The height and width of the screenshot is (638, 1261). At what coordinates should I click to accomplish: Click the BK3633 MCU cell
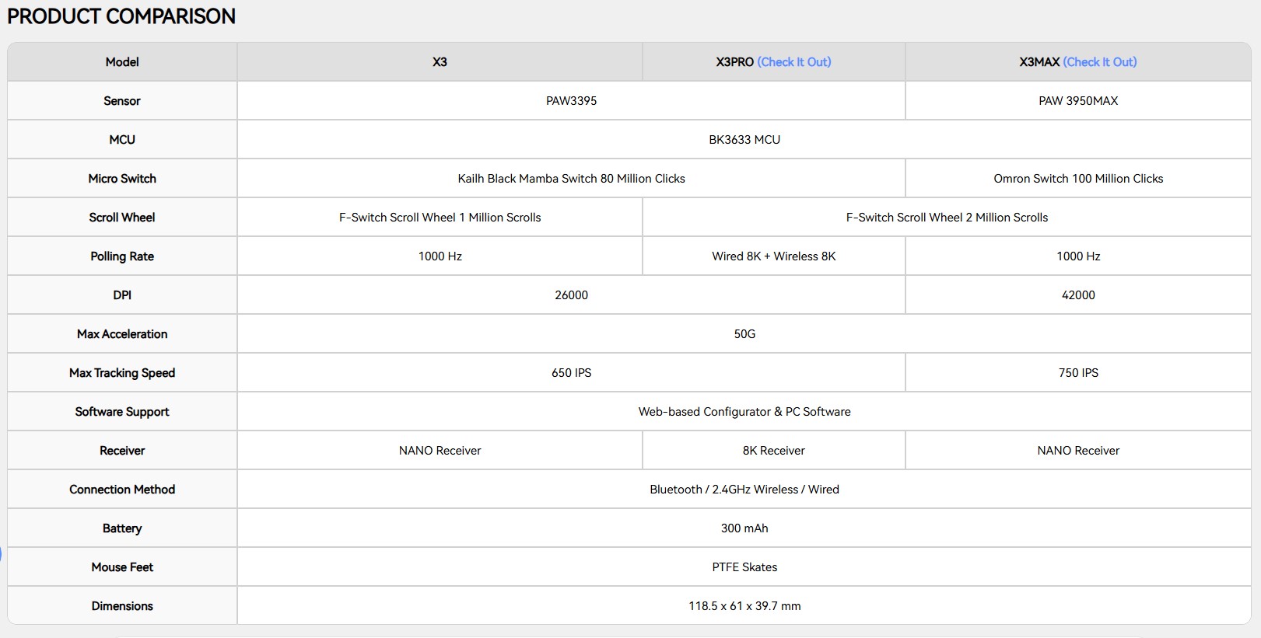pyautogui.click(x=744, y=140)
